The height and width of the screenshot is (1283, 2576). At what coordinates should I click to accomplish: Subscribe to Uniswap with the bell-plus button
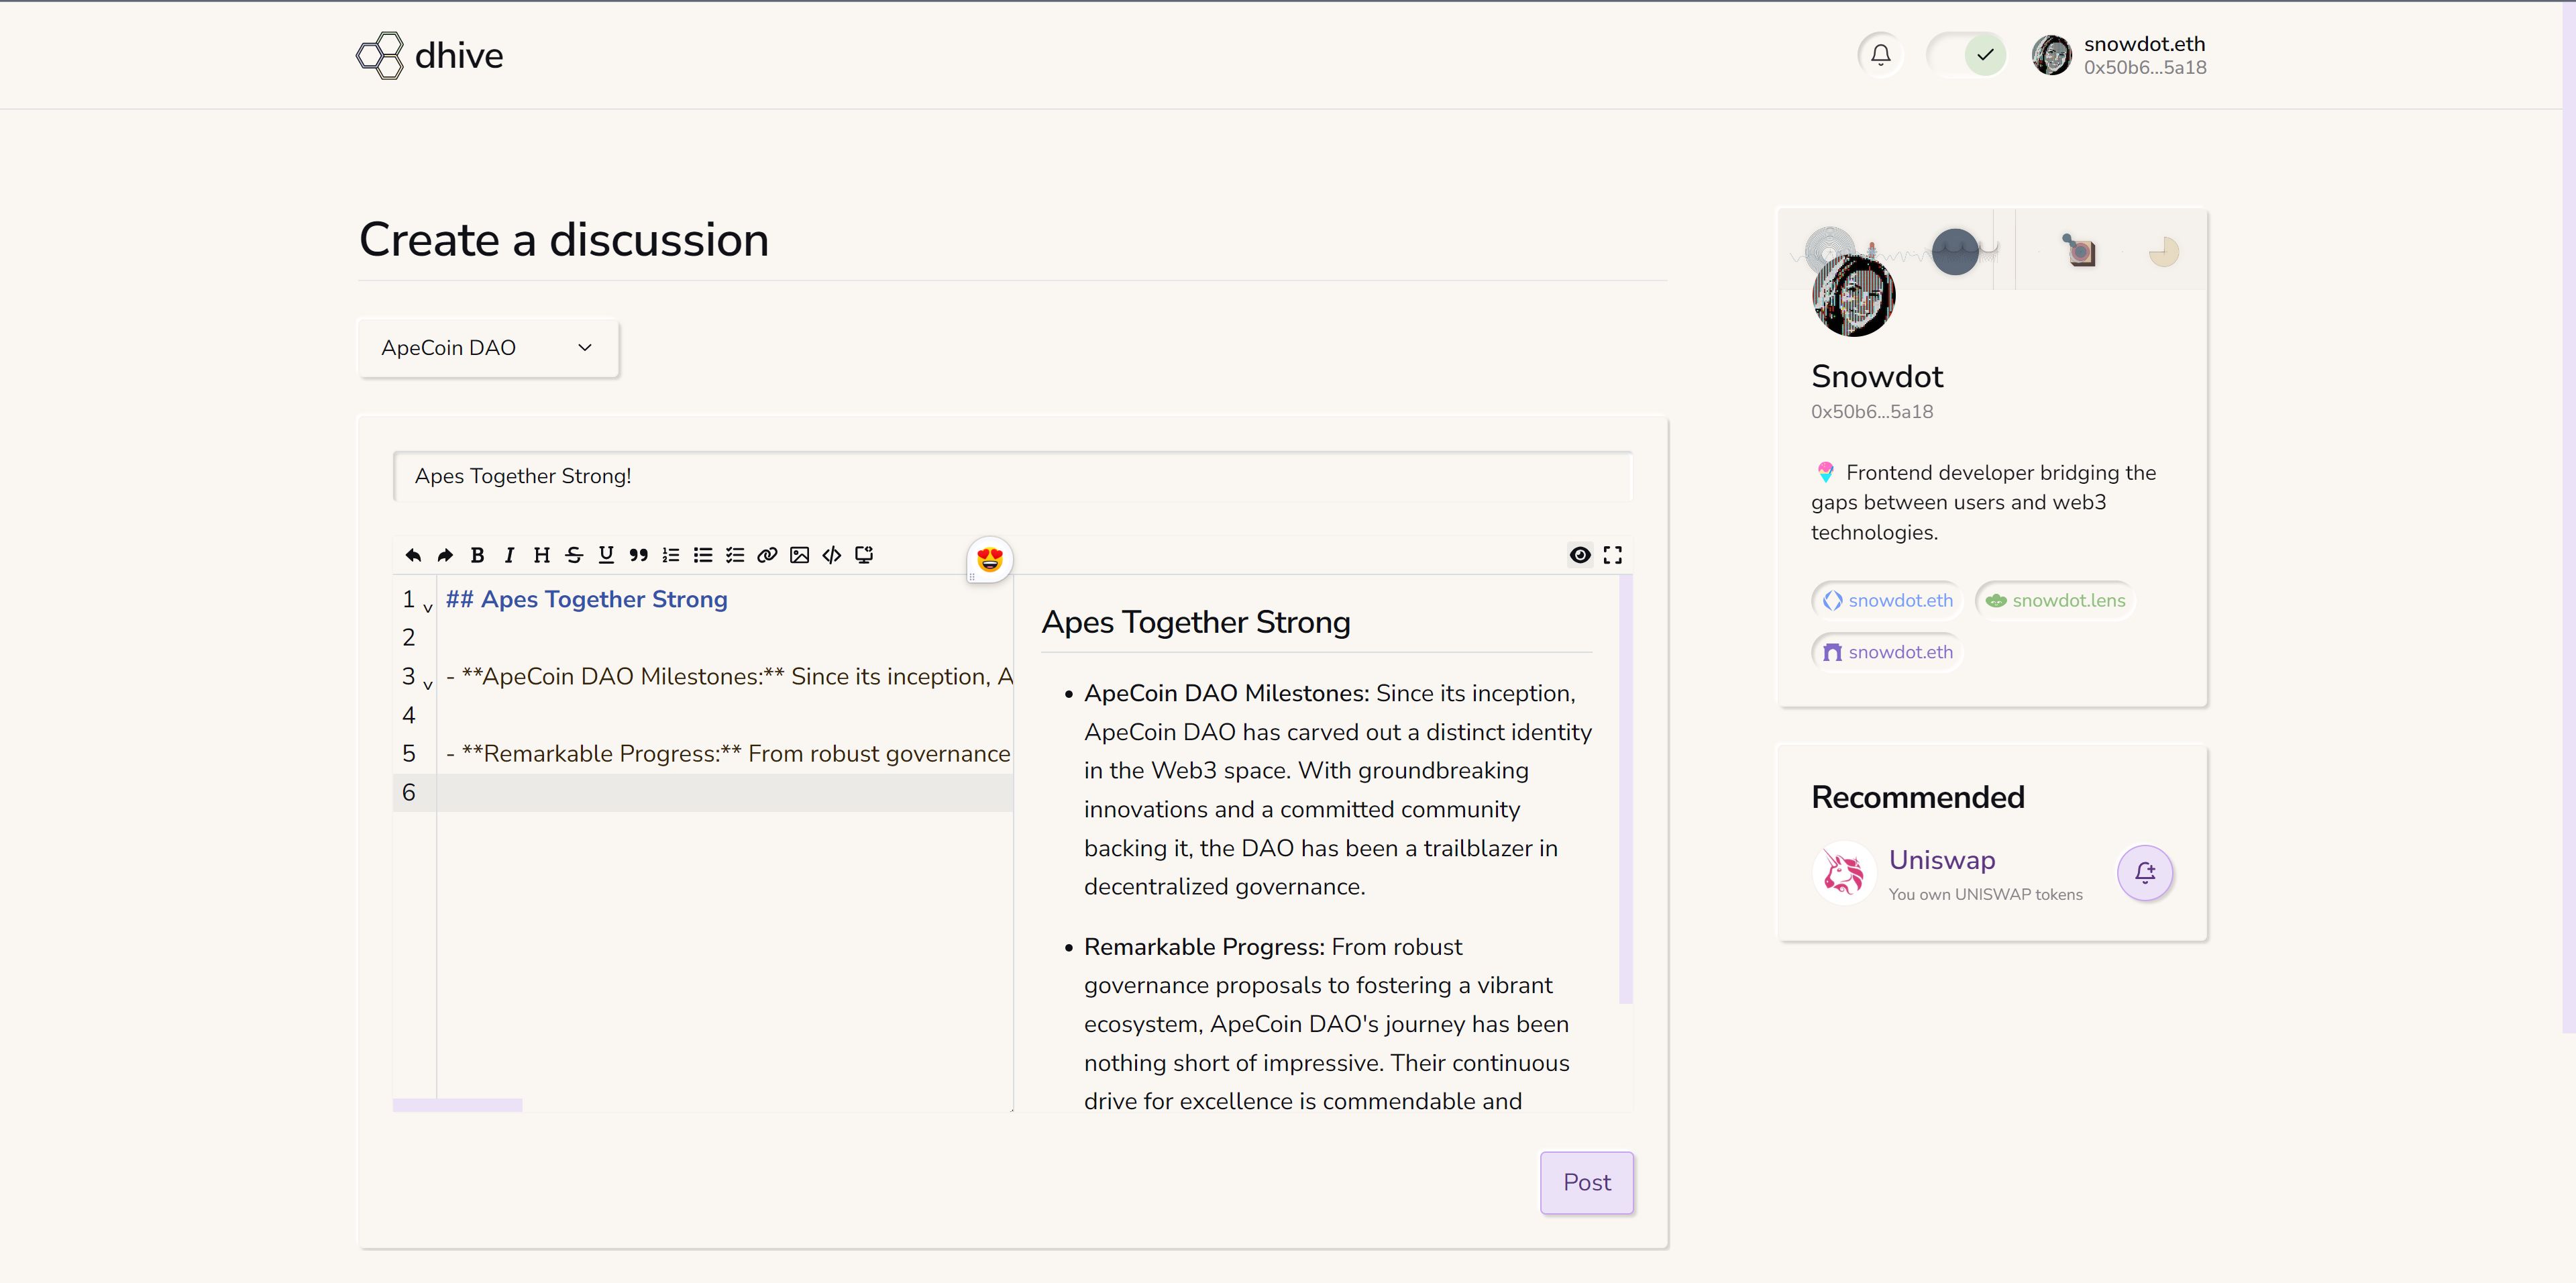(2145, 873)
